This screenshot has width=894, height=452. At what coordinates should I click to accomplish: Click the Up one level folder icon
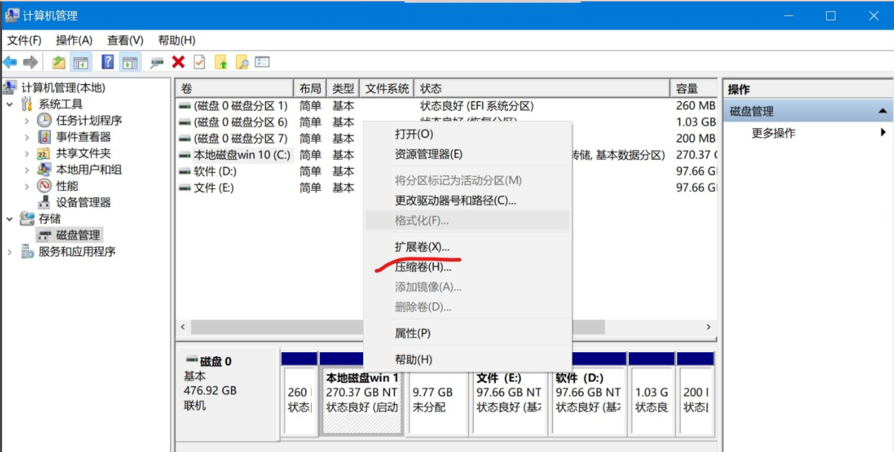[59, 63]
